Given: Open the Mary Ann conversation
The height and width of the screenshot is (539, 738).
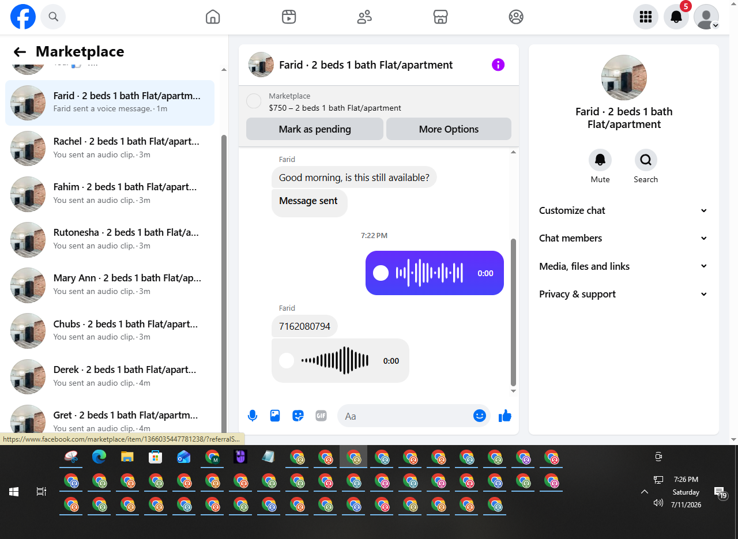Looking at the screenshot, I should pyautogui.click(x=110, y=285).
